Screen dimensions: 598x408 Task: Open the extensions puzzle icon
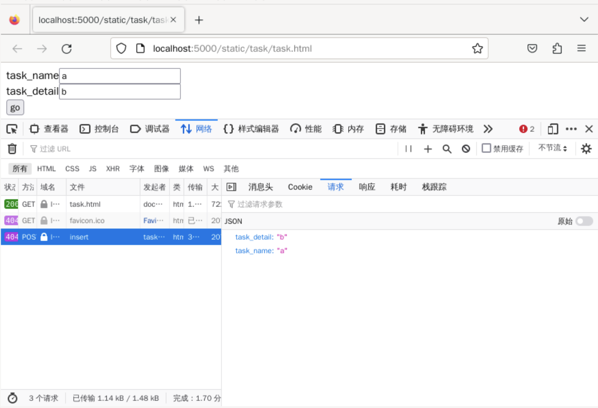pyautogui.click(x=557, y=49)
